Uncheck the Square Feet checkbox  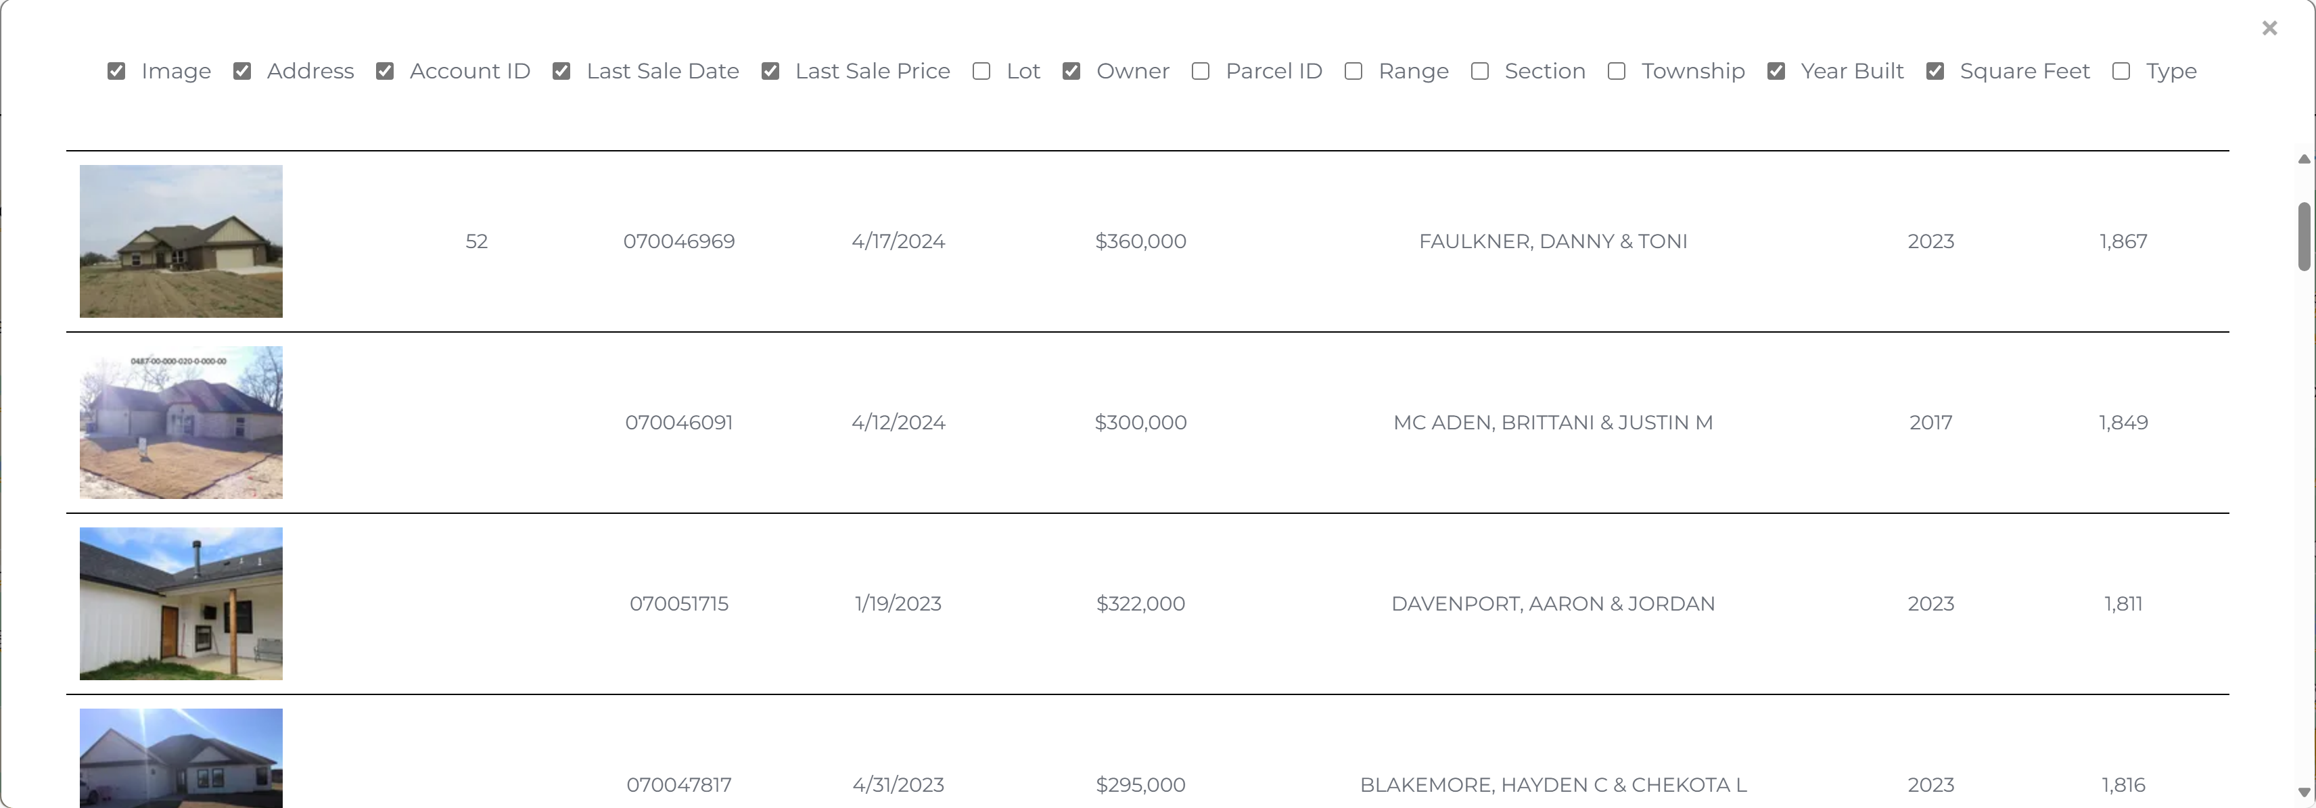click(1936, 71)
